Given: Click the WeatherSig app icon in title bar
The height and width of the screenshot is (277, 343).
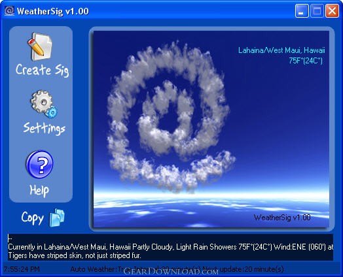Looking at the screenshot, I should click(x=9, y=10).
